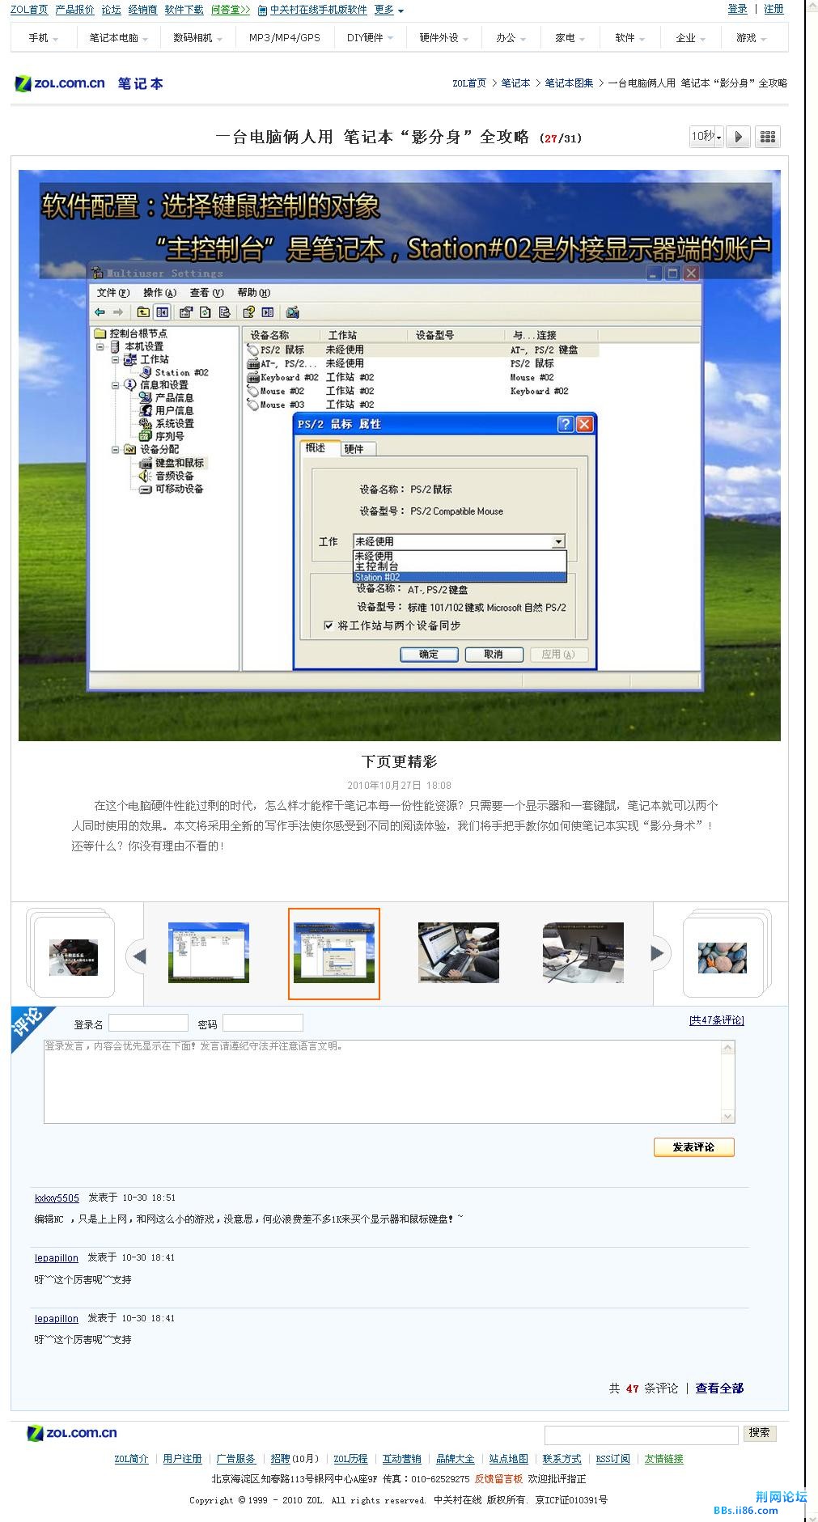The height and width of the screenshot is (1522, 818).
Task: Open the 数码相机 navigation dropdown
Action: (197, 38)
